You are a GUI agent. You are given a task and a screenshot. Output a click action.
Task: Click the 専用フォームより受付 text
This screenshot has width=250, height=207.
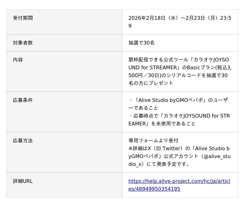pos(153,141)
